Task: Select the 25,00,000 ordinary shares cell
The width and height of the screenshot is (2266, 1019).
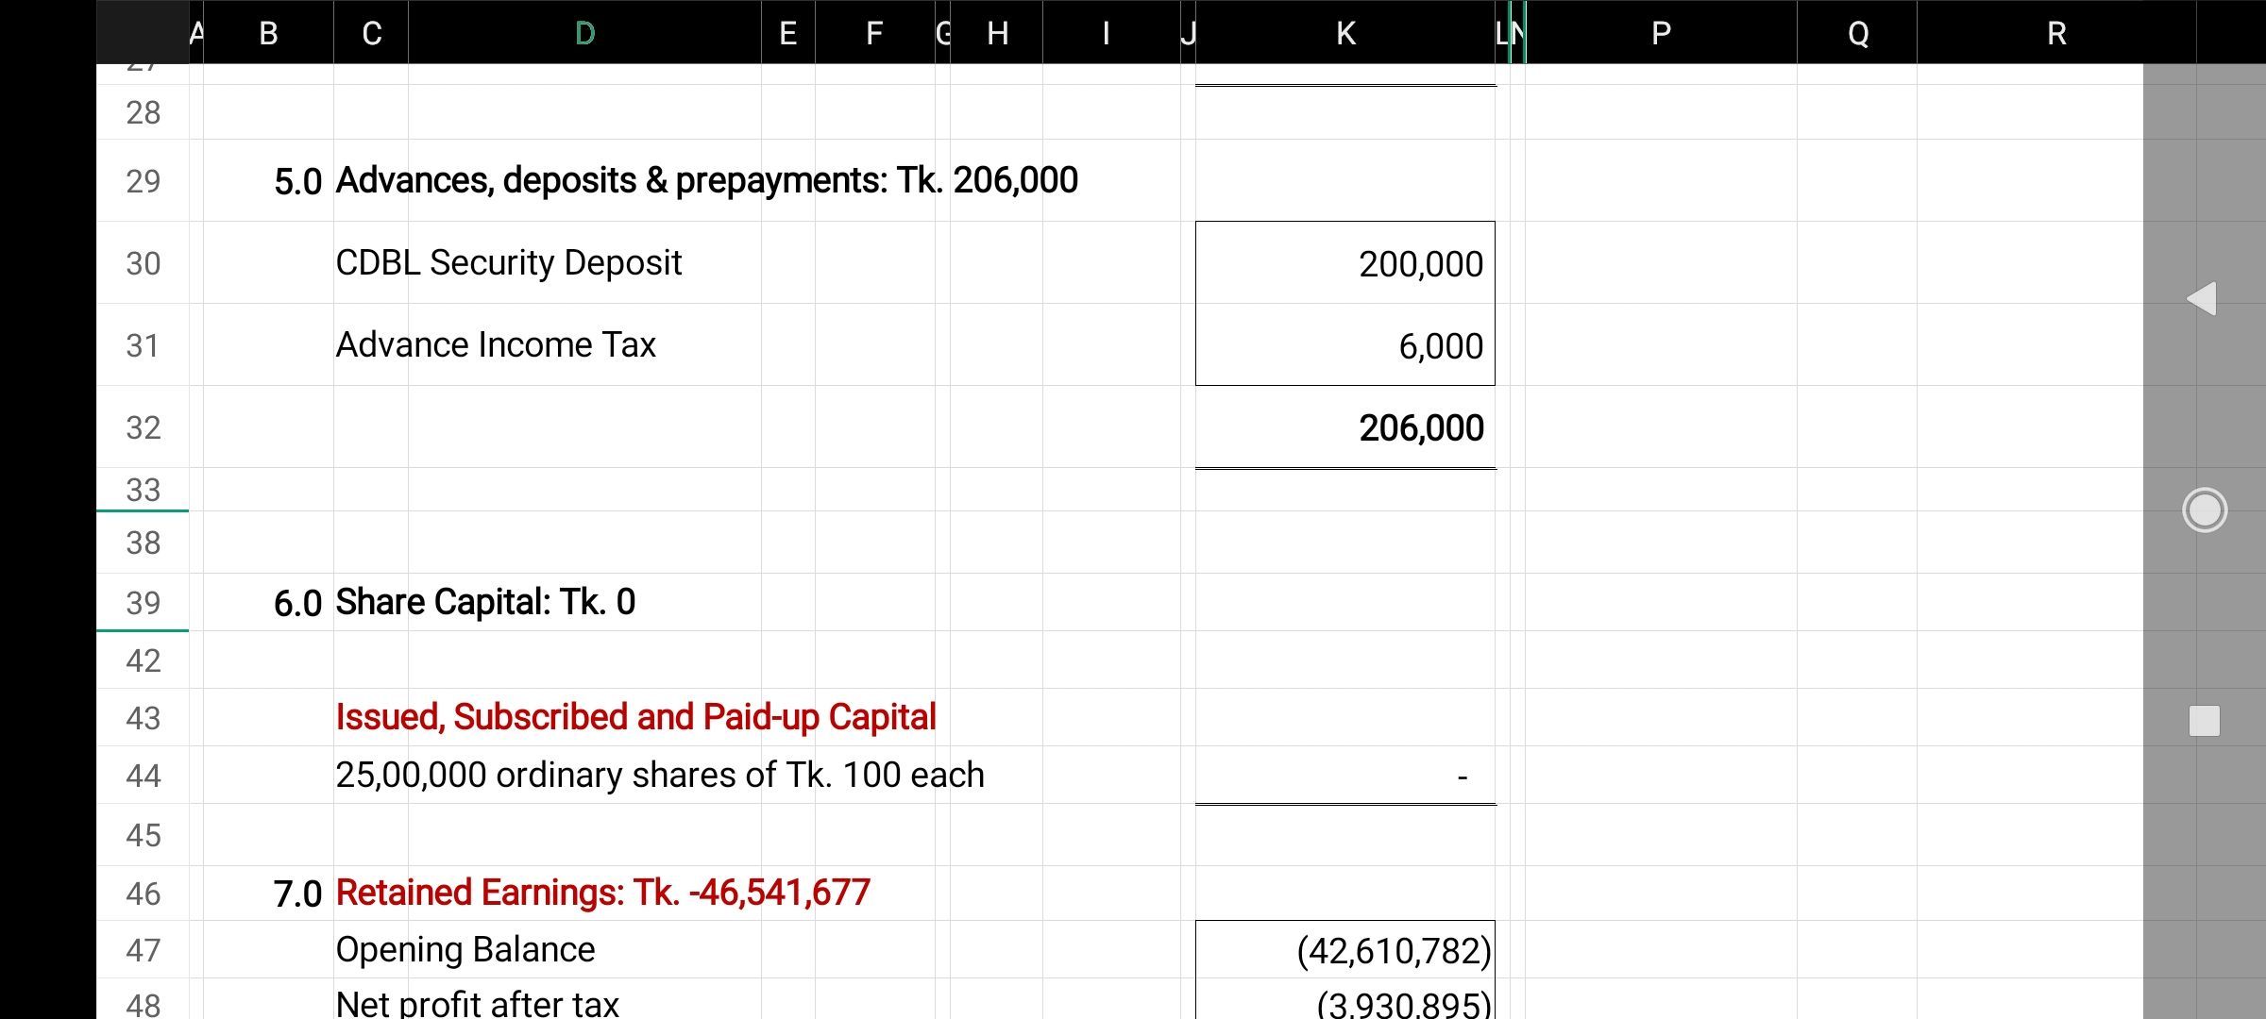Action: click(x=659, y=775)
